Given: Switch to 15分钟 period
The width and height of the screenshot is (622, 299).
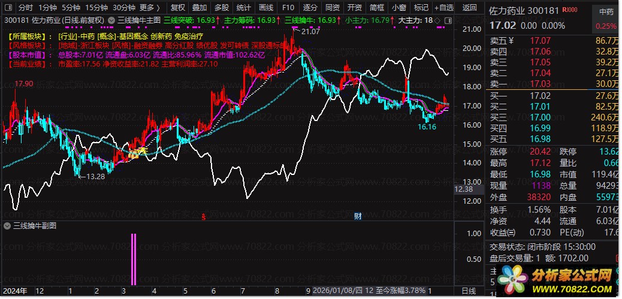Looking at the screenshot, I should pyautogui.click(x=96, y=8).
